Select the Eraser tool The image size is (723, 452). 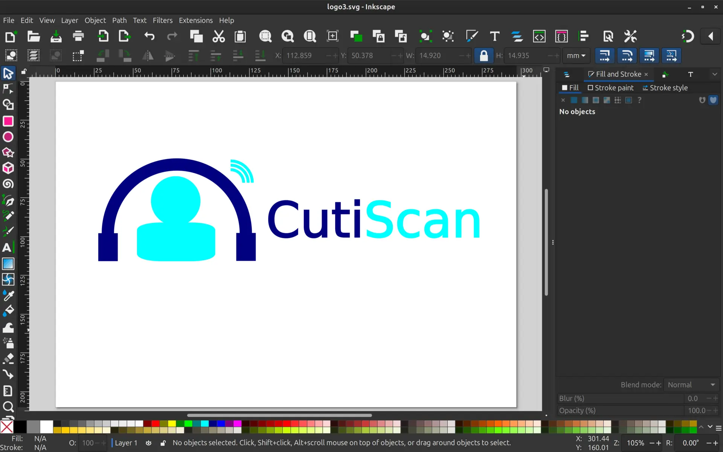pyautogui.click(x=8, y=358)
